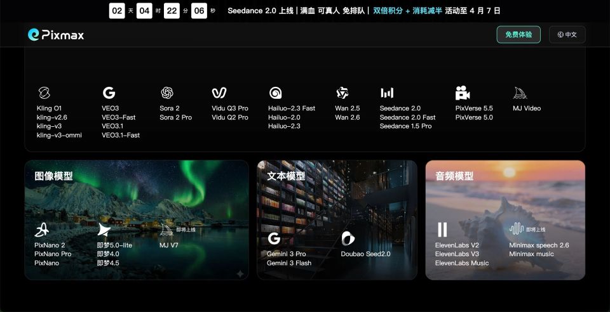
Task: Select the PixNano 2 model
Action: [50, 245]
